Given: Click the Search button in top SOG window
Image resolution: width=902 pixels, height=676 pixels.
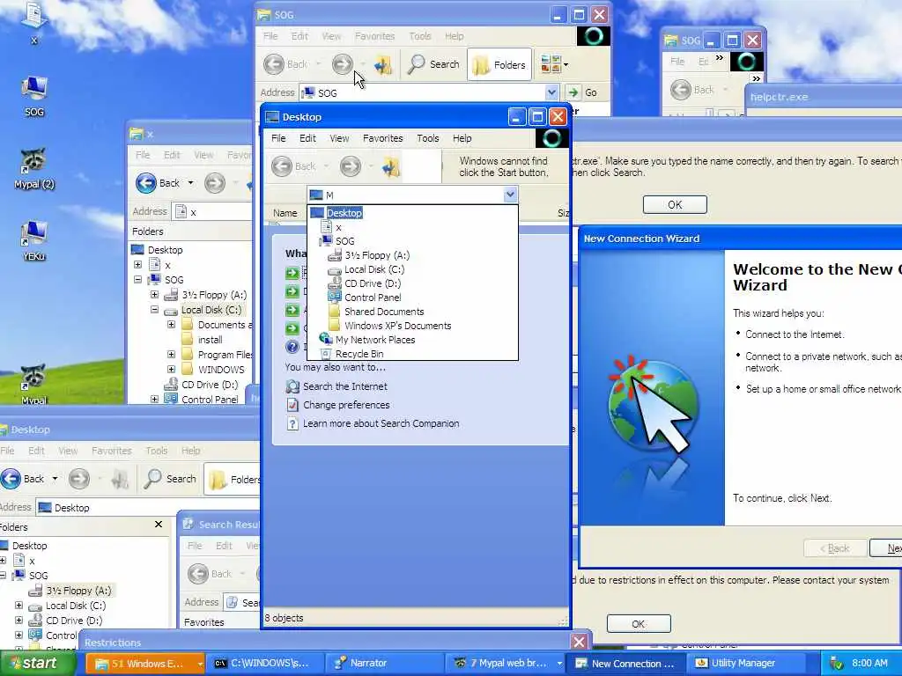Looking at the screenshot, I should coord(433,64).
